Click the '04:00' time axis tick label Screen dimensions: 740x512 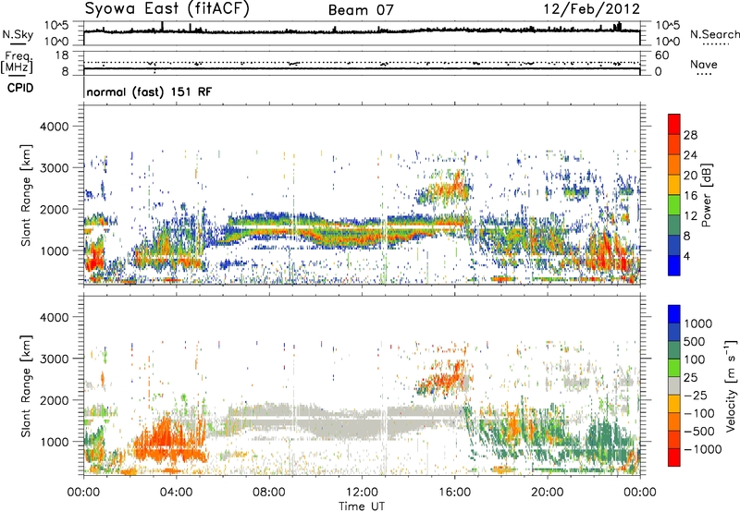pos(177,493)
